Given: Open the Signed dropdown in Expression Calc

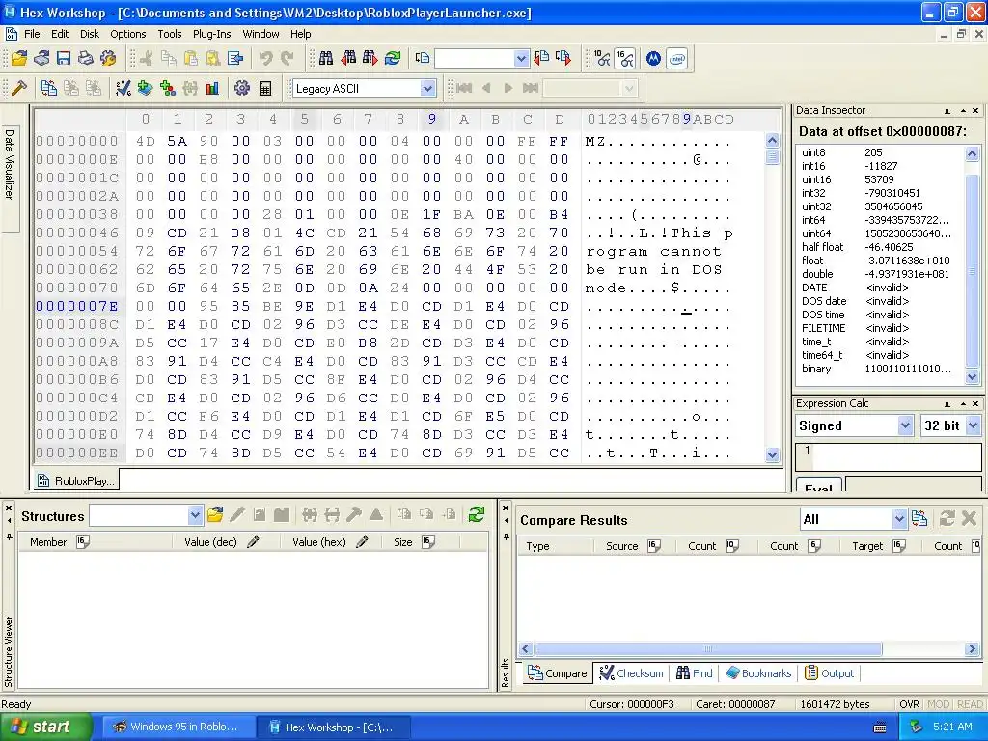Looking at the screenshot, I should click(x=905, y=425).
